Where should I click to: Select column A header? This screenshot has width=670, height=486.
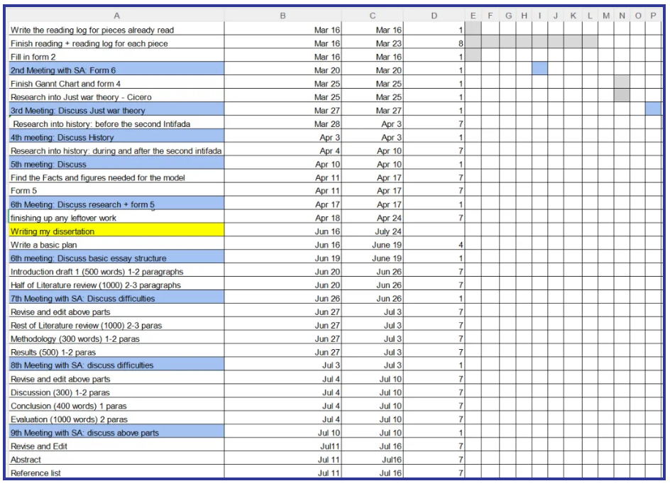(x=116, y=16)
